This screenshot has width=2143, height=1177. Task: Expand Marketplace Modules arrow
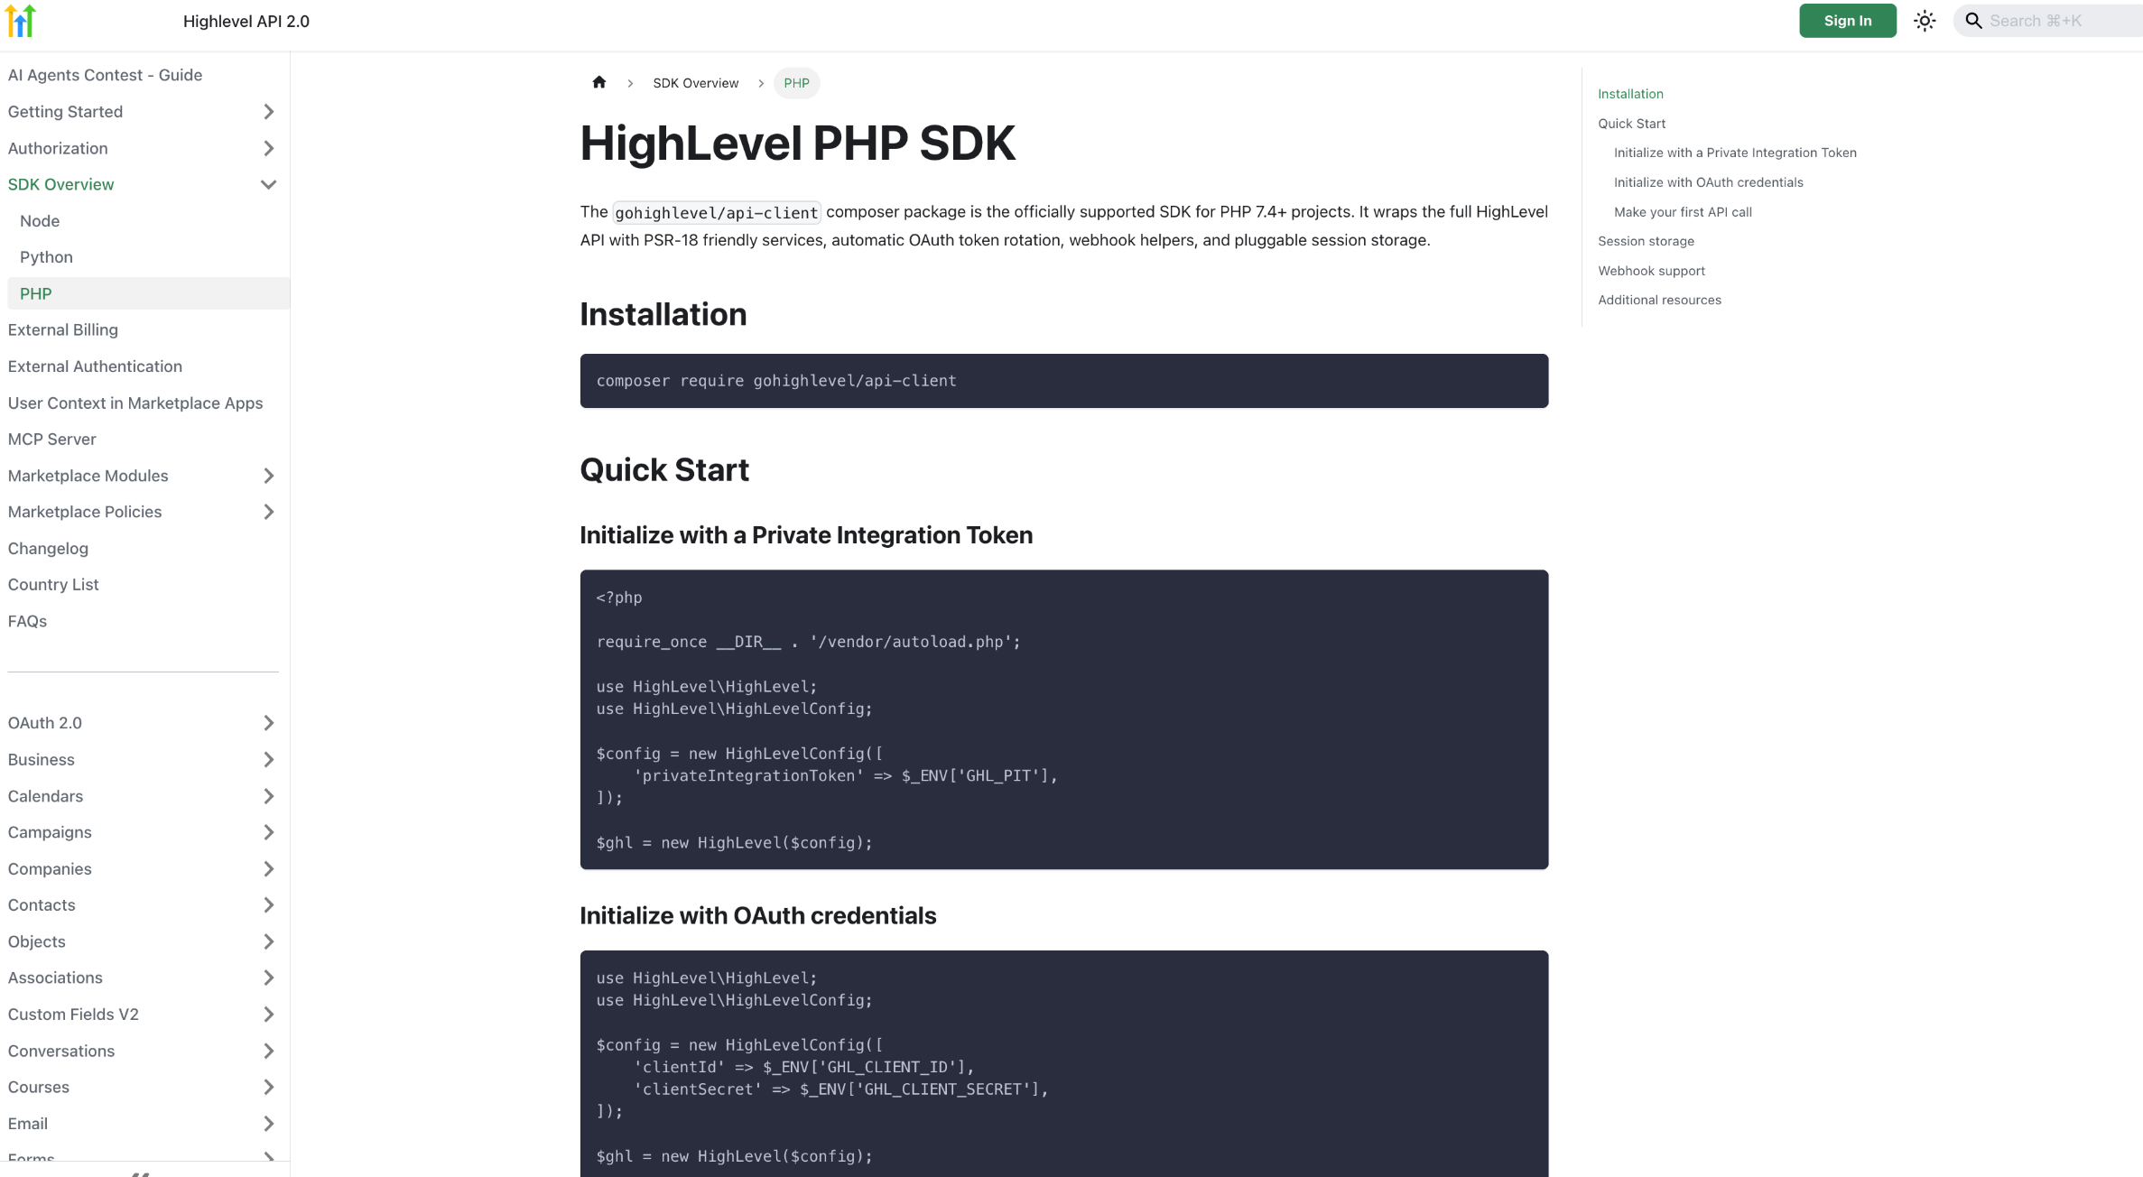(x=268, y=476)
